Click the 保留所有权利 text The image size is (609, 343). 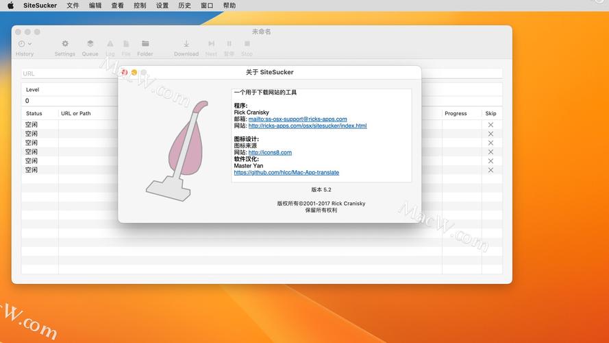(321, 210)
